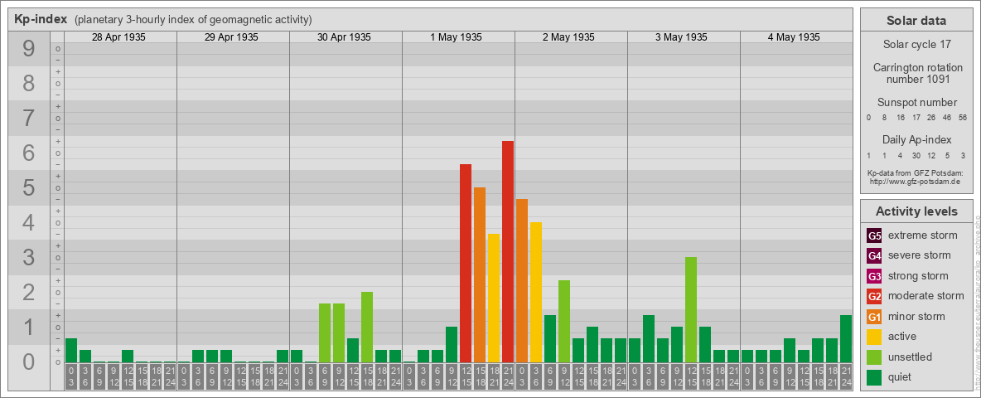Click the 'Carrington rotation number 1091' text
The image size is (981, 398).
(918, 73)
